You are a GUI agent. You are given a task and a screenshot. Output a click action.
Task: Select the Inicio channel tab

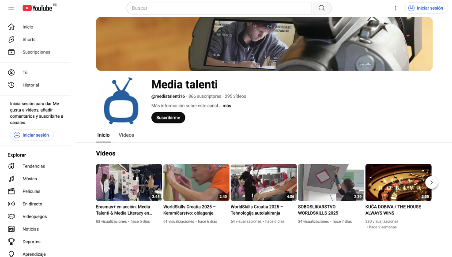point(103,135)
